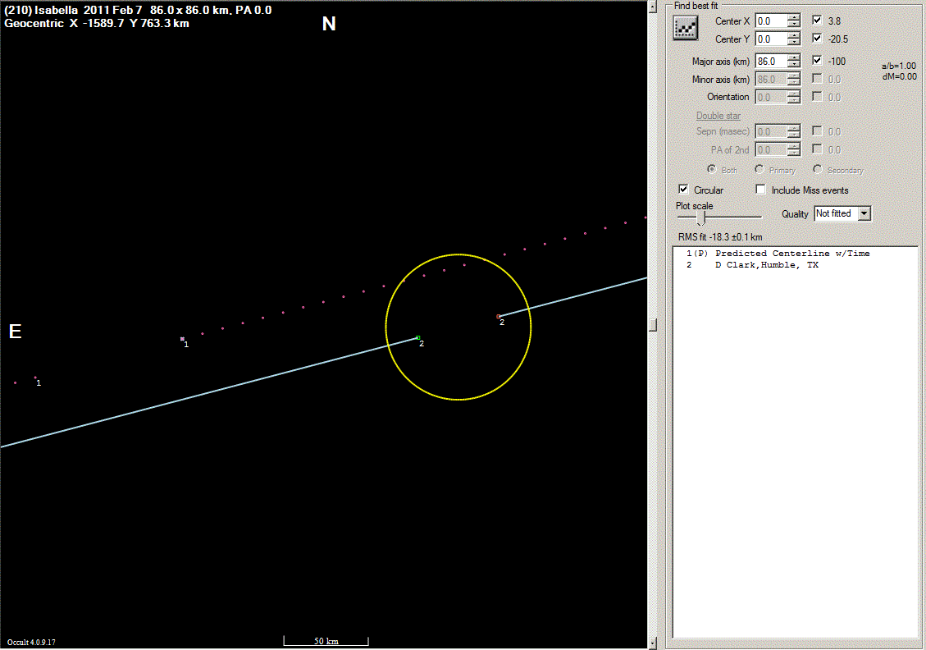
Task: Click the square marker labeled 1 on predicted centerline
Action: (182, 339)
